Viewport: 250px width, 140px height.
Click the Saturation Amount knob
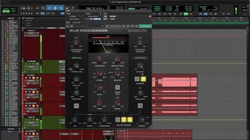tap(140, 65)
